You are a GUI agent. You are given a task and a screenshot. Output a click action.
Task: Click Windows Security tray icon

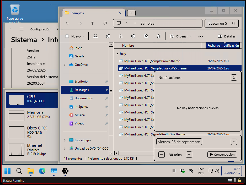click(183, 171)
